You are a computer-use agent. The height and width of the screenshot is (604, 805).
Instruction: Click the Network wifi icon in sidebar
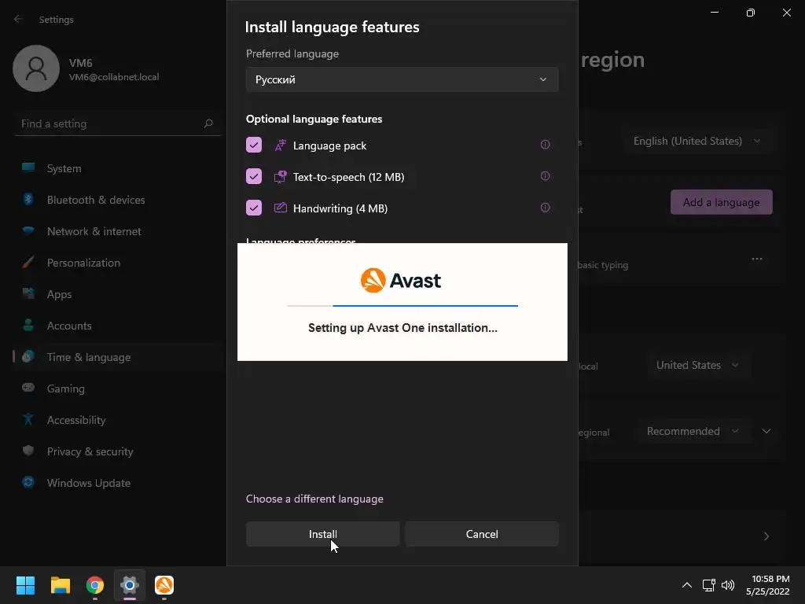pos(28,230)
